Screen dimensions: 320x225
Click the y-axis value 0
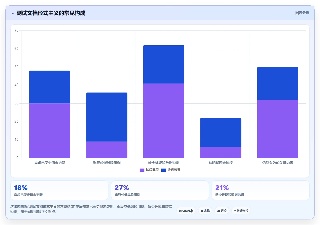pyautogui.click(x=17, y=158)
